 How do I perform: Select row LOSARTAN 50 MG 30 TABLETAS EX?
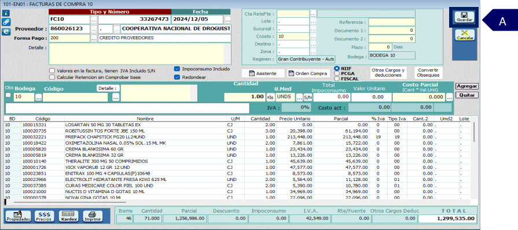click(237, 125)
